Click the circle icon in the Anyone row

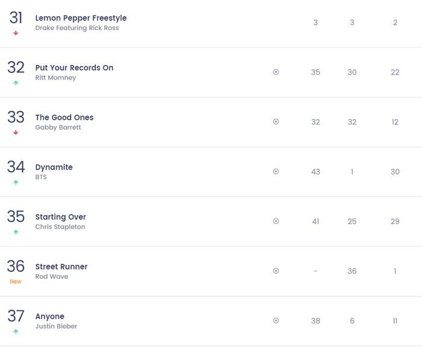click(276, 321)
